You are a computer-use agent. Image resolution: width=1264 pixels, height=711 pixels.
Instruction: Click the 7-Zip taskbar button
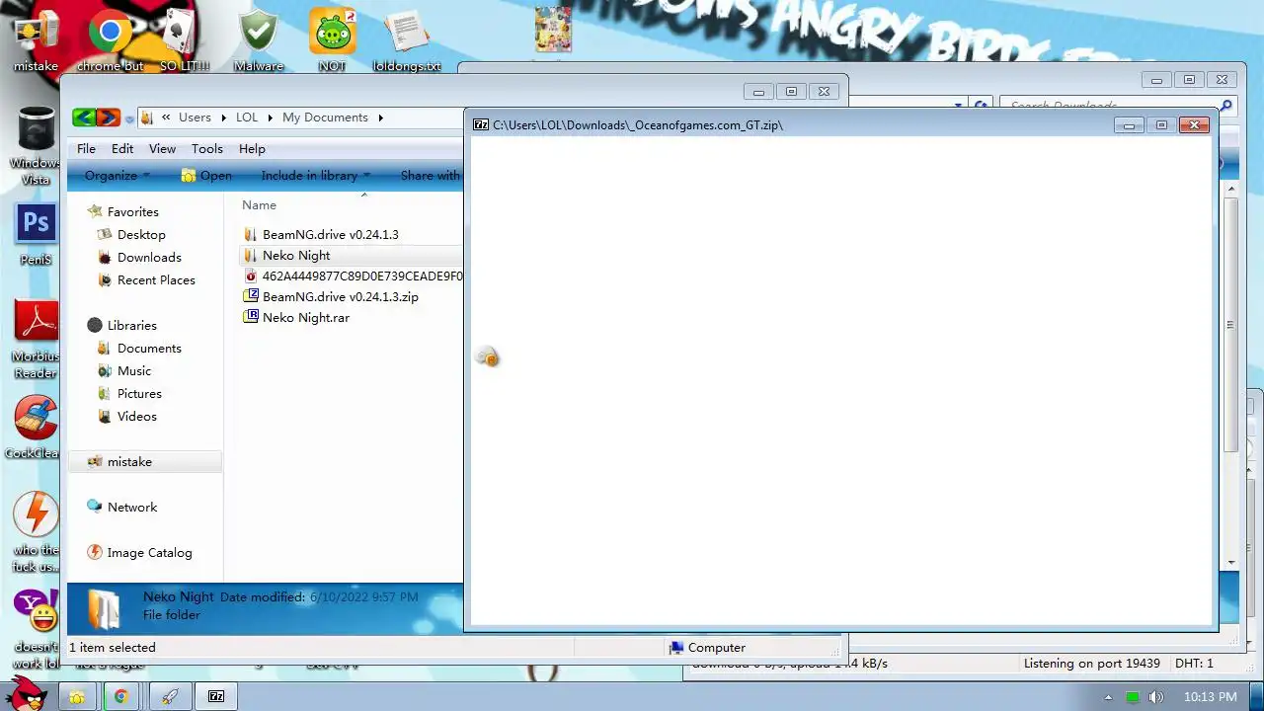216,696
